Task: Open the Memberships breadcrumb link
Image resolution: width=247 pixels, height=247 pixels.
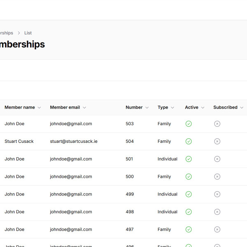Action: click(6, 33)
